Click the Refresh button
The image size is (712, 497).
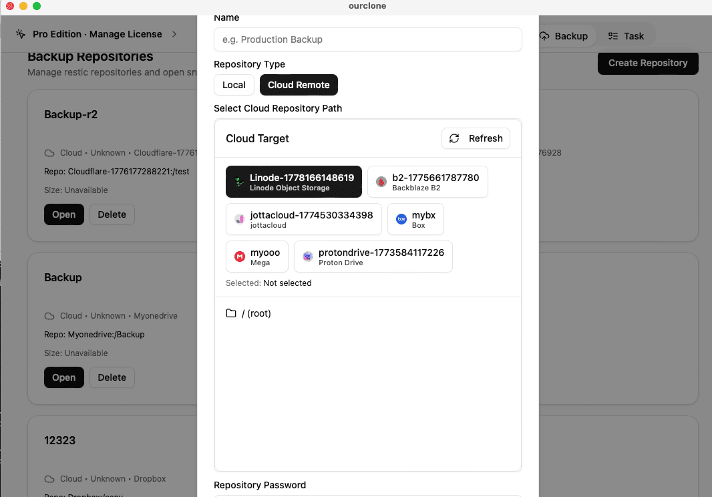[476, 138]
